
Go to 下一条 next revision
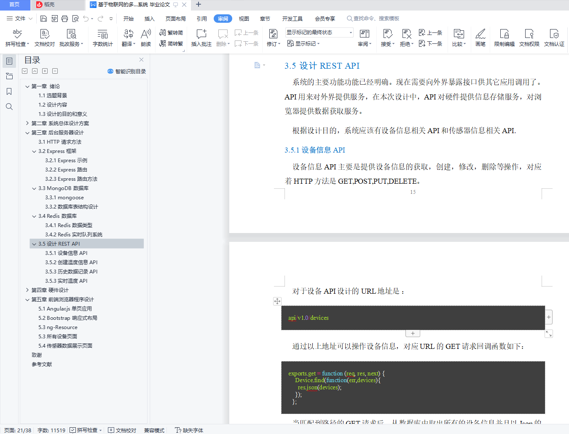coord(430,43)
